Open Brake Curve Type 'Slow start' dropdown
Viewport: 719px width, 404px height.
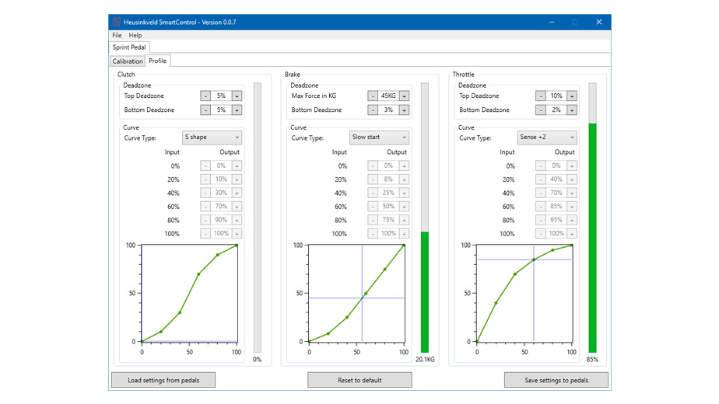coord(379,138)
